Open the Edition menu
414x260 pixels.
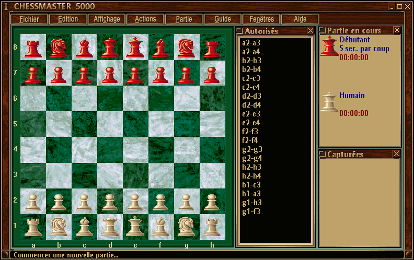(68, 19)
